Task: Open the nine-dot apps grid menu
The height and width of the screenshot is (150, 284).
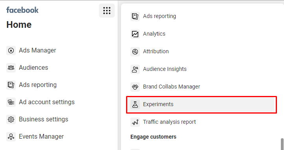Action: pos(107,11)
